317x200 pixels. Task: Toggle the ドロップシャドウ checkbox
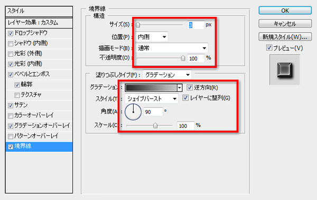click(x=11, y=33)
